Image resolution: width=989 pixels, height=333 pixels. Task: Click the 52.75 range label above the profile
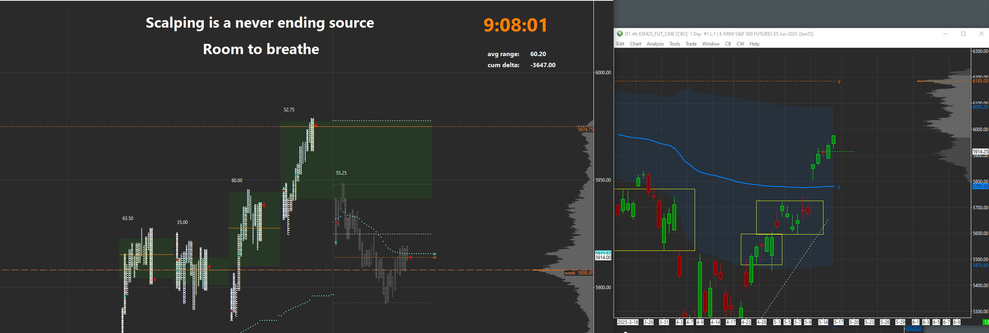pos(289,110)
